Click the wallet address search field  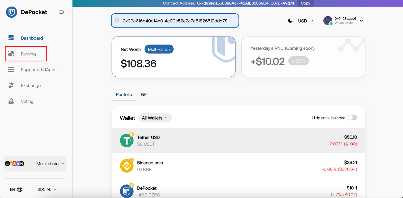pyautogui.click(x=175, y=21)
